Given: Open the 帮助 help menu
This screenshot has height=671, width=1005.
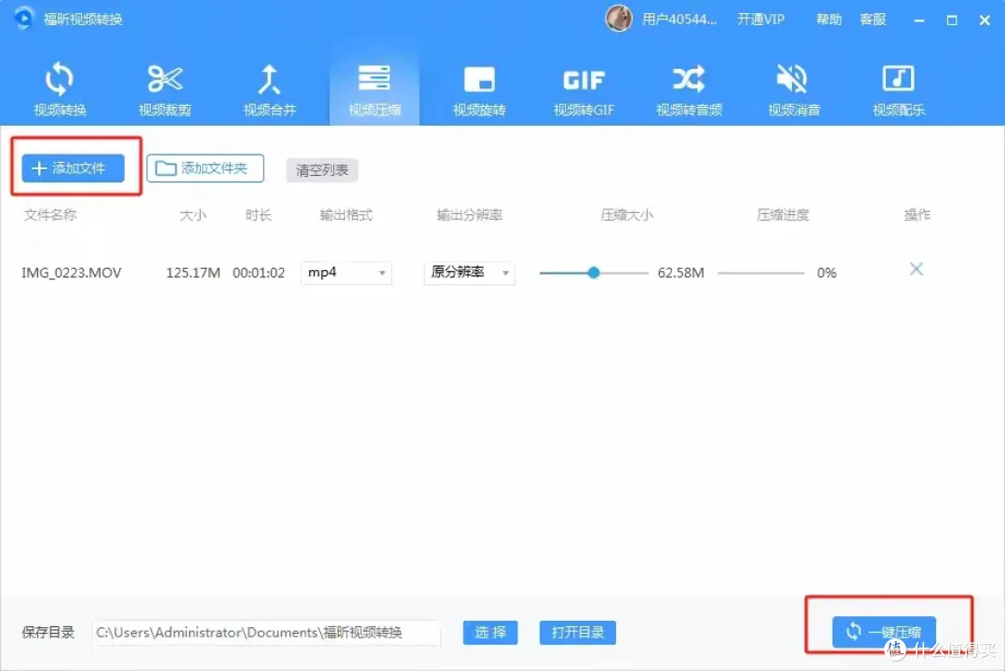Looking at the screenshot, I should [x=829, y=20].
